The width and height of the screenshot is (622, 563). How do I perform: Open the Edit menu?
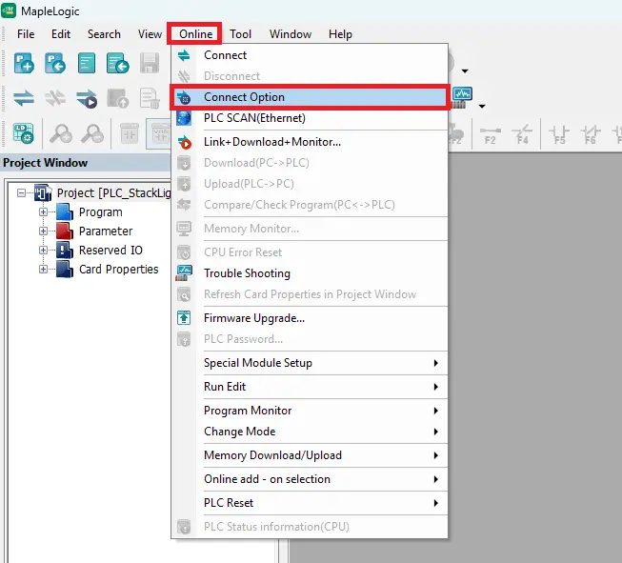pos(61,34)
